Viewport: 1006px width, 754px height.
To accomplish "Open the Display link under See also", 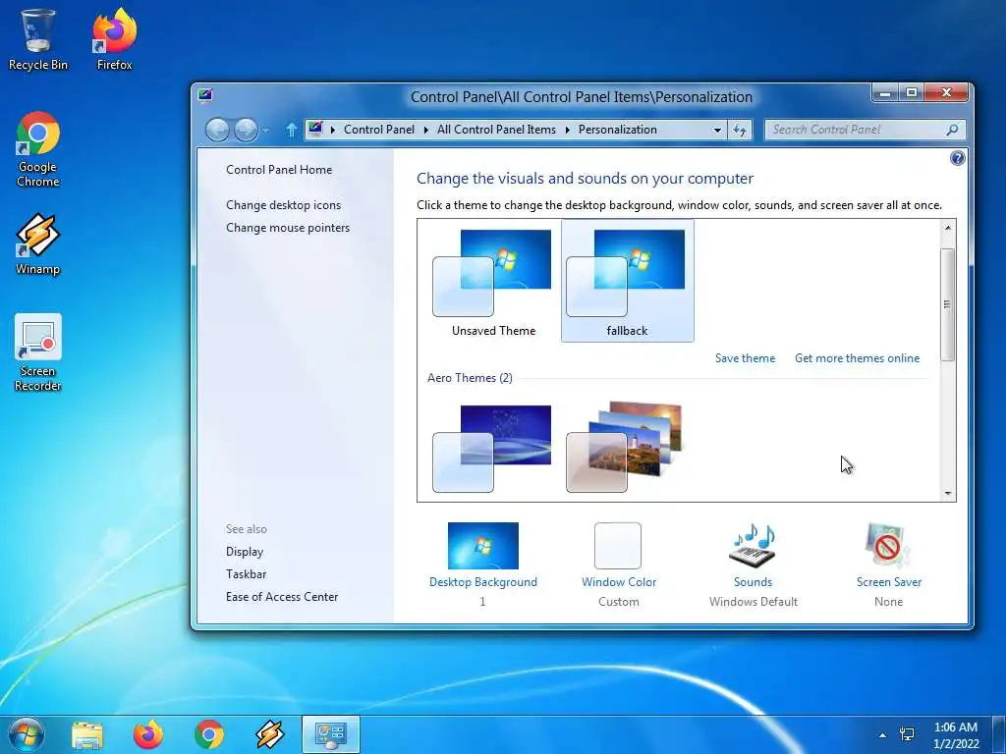I will 245,552.
